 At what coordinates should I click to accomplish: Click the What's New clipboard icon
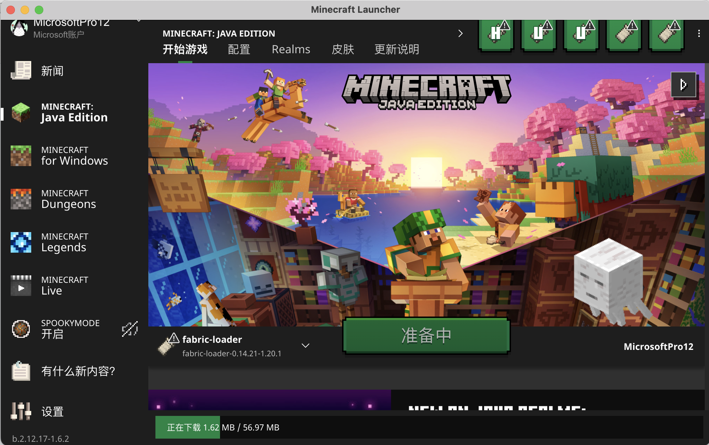pos(21,371)
